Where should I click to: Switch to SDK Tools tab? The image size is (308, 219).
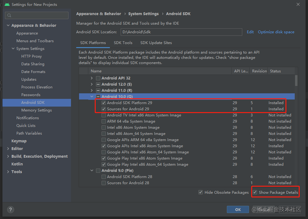(x=123, y=43)
